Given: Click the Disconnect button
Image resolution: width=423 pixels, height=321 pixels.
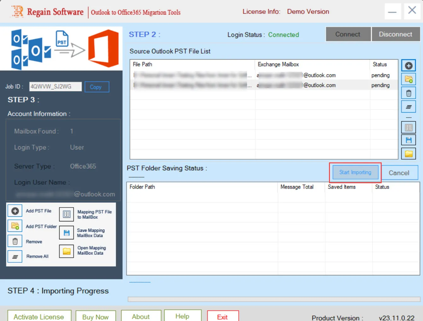Looking at the screenshot, I should coord(396,34).
